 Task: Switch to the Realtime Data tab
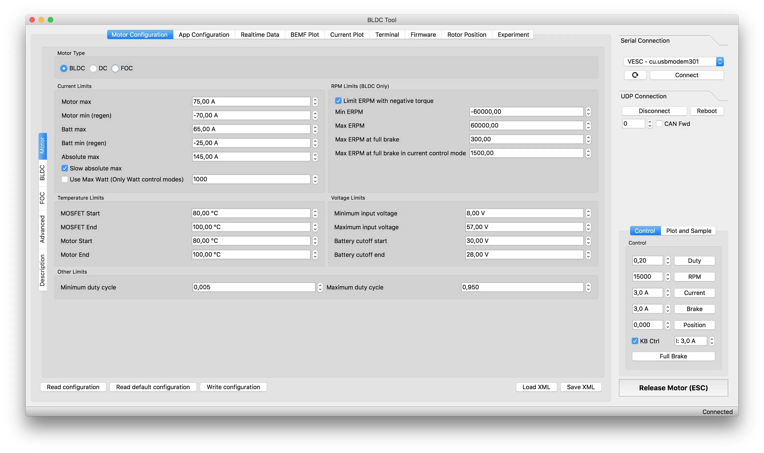pos(260,35)
